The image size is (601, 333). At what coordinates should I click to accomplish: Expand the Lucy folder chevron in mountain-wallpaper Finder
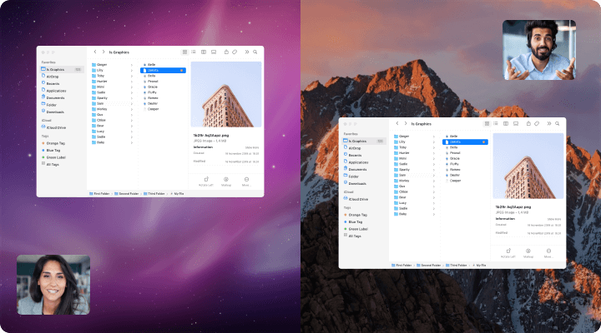(433, 203)
